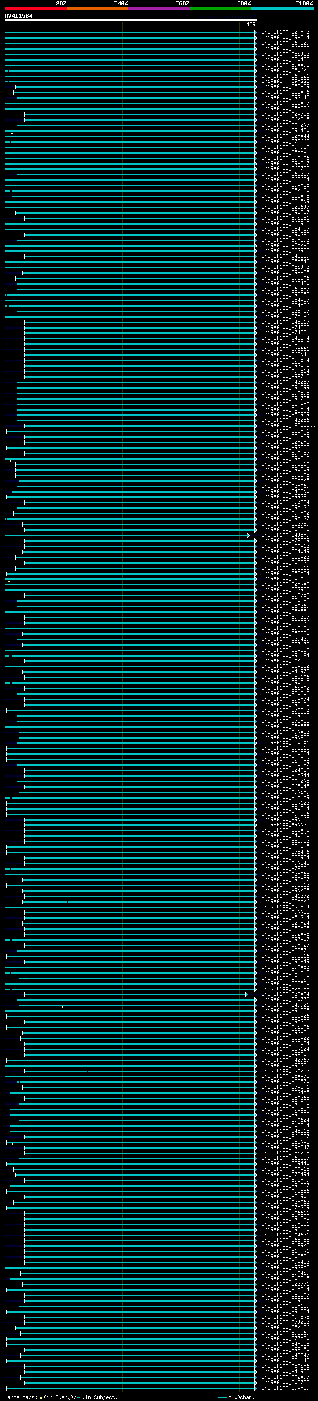Open hit UniRef100_A8SJQ3

pyautogui.click(x=285, y=54)
